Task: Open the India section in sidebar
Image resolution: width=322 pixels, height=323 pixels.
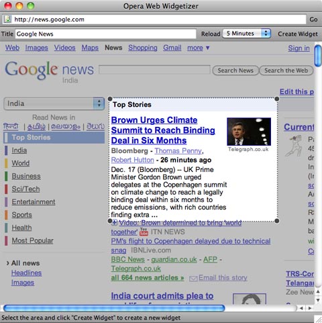Action: click(x=19, y=150)
